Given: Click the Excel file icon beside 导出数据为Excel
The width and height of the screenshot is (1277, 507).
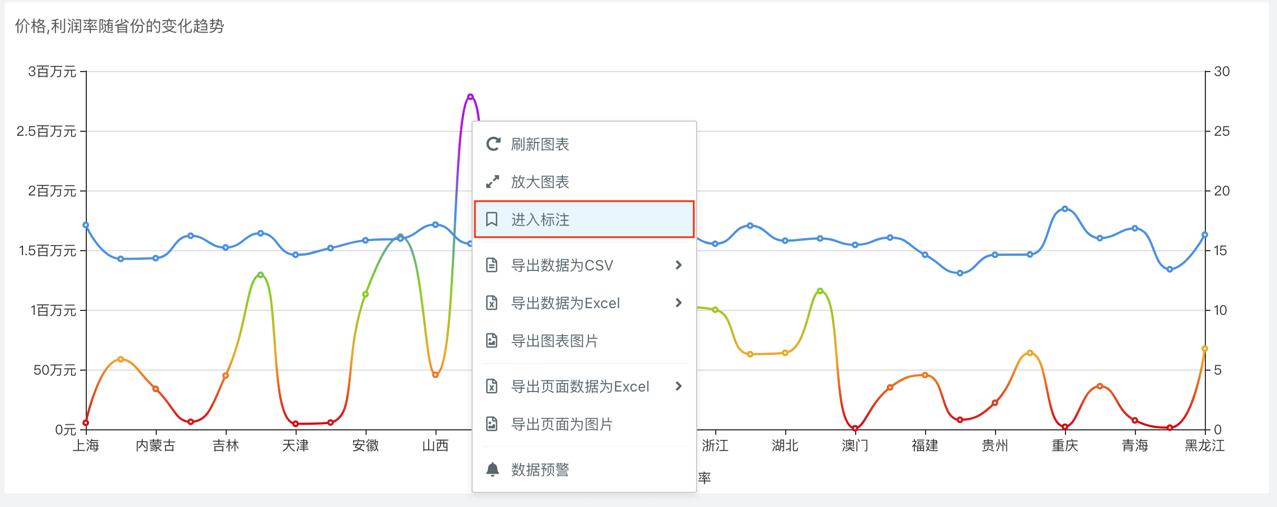Looking at the screenshot, I should pyautogui.click(x=492, y=303).
